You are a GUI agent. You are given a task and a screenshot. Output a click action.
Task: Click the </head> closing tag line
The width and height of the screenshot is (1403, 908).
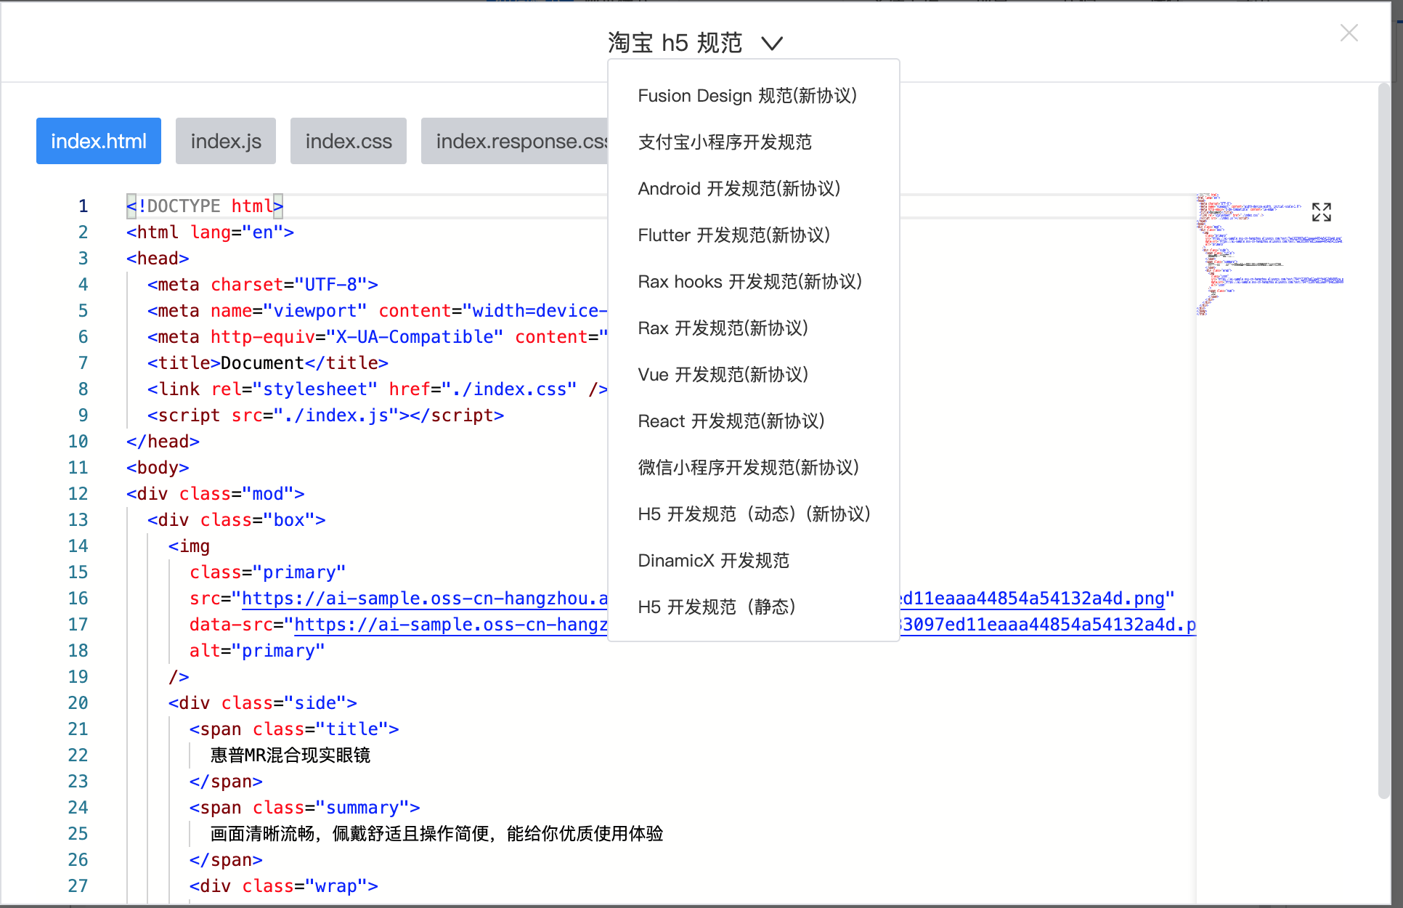(x=163, y=442)
